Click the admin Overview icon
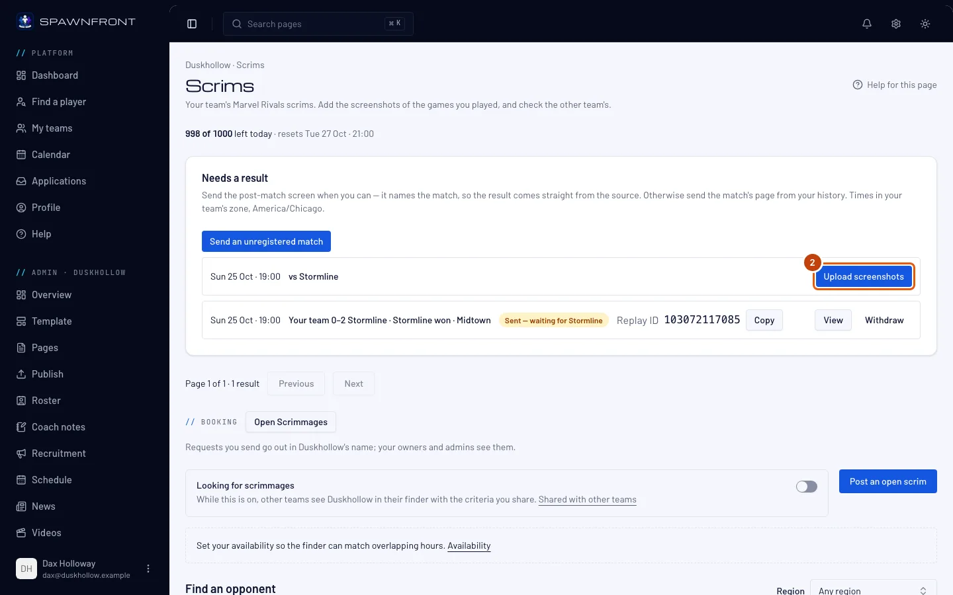This screenshot has height=595, width=953. point(21,295)
